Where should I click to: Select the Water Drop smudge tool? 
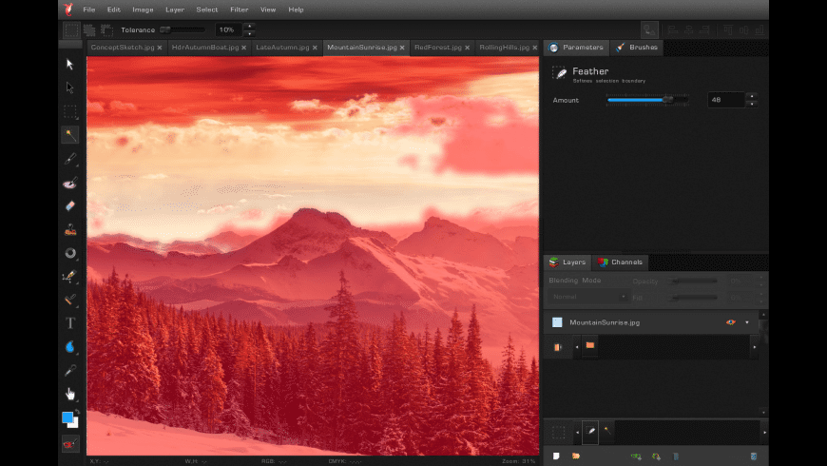point(69,347)
